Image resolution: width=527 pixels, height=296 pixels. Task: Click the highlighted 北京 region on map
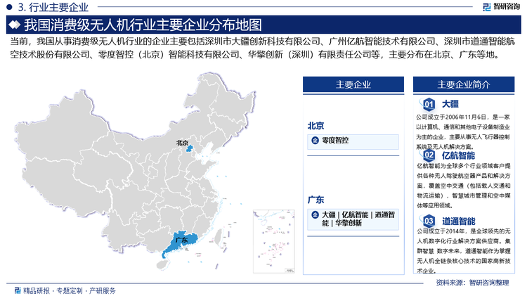tap(190, 148)
